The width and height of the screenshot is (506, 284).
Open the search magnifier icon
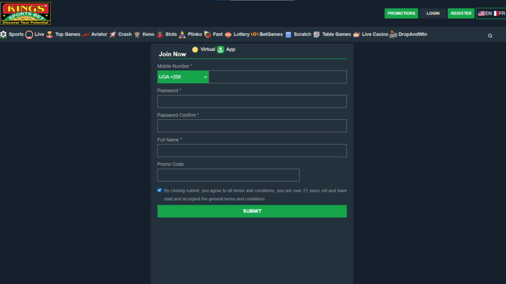490,35
